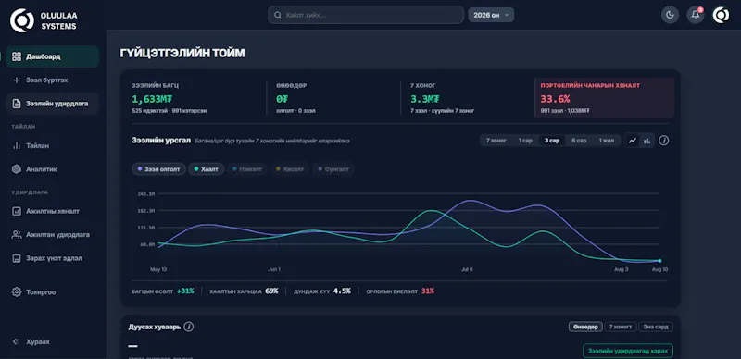Click the Тохиргоо gear icon
Screen dimensions: 741x359
pyautogui.click(x=17, y=292)
